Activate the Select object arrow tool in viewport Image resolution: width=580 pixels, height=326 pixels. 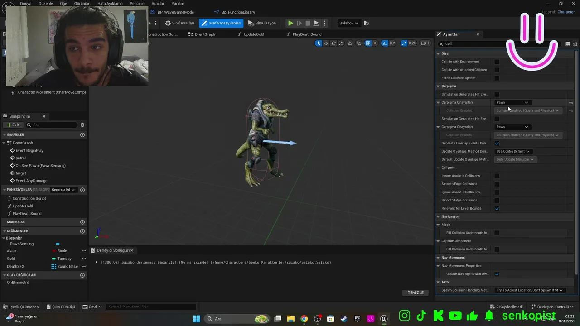(319, 43)
